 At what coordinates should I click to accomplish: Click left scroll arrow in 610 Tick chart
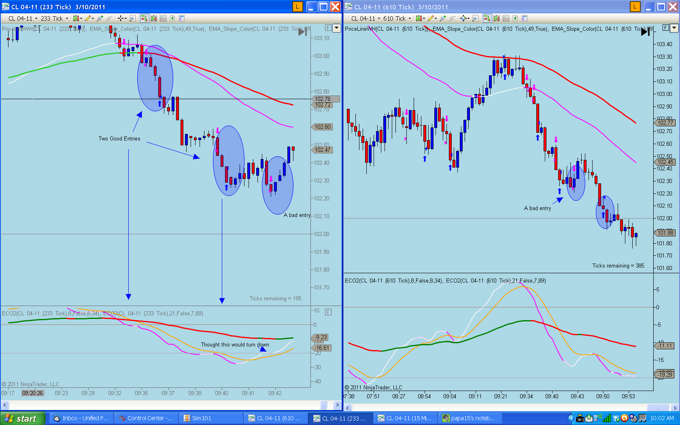(348, 408)
